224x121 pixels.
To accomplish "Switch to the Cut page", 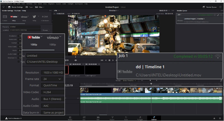I will pos(84,118).
